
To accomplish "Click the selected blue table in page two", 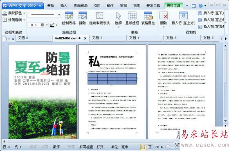I will [112, 79].
